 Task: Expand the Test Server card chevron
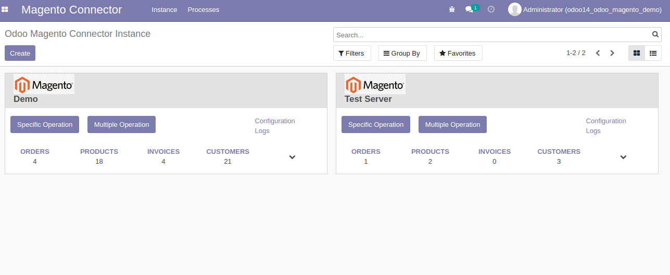coord(623,157)
